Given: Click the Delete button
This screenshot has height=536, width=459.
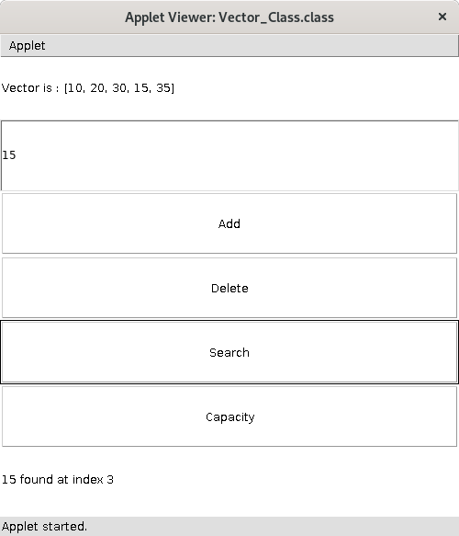Looking at the screenshot, I should coord(229,288).
